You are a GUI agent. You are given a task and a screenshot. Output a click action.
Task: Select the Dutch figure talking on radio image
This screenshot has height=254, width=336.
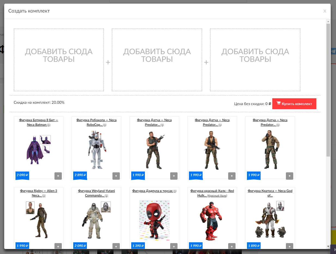click(270, 150)
